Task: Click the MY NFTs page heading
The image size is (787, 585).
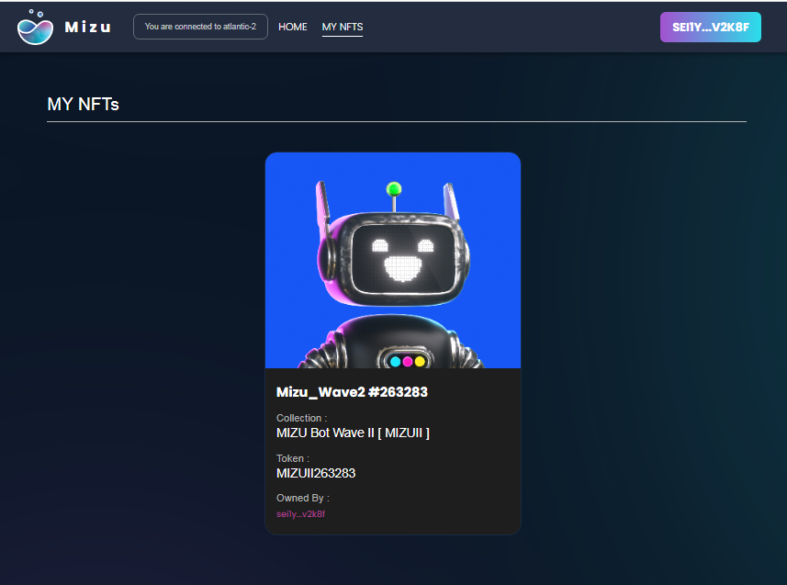Action: click(x=83, y=104)
